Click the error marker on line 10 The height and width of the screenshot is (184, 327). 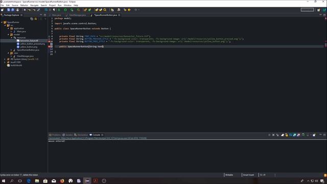tap(49, 41)
